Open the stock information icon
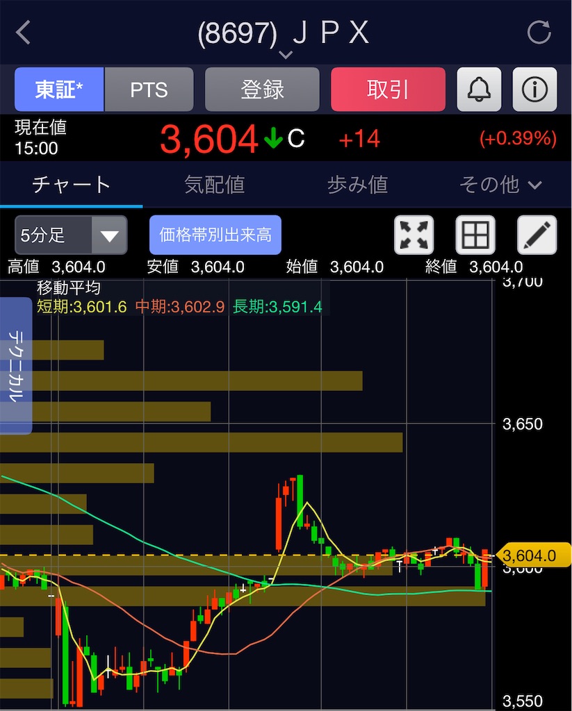The image size is (572, 711). (534, 90)
